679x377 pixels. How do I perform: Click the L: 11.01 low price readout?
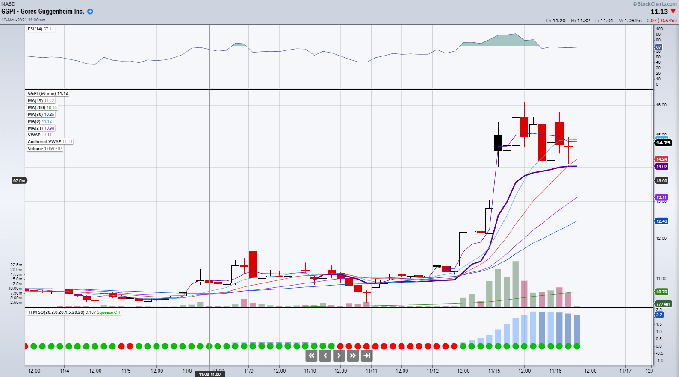coord(604,21)
